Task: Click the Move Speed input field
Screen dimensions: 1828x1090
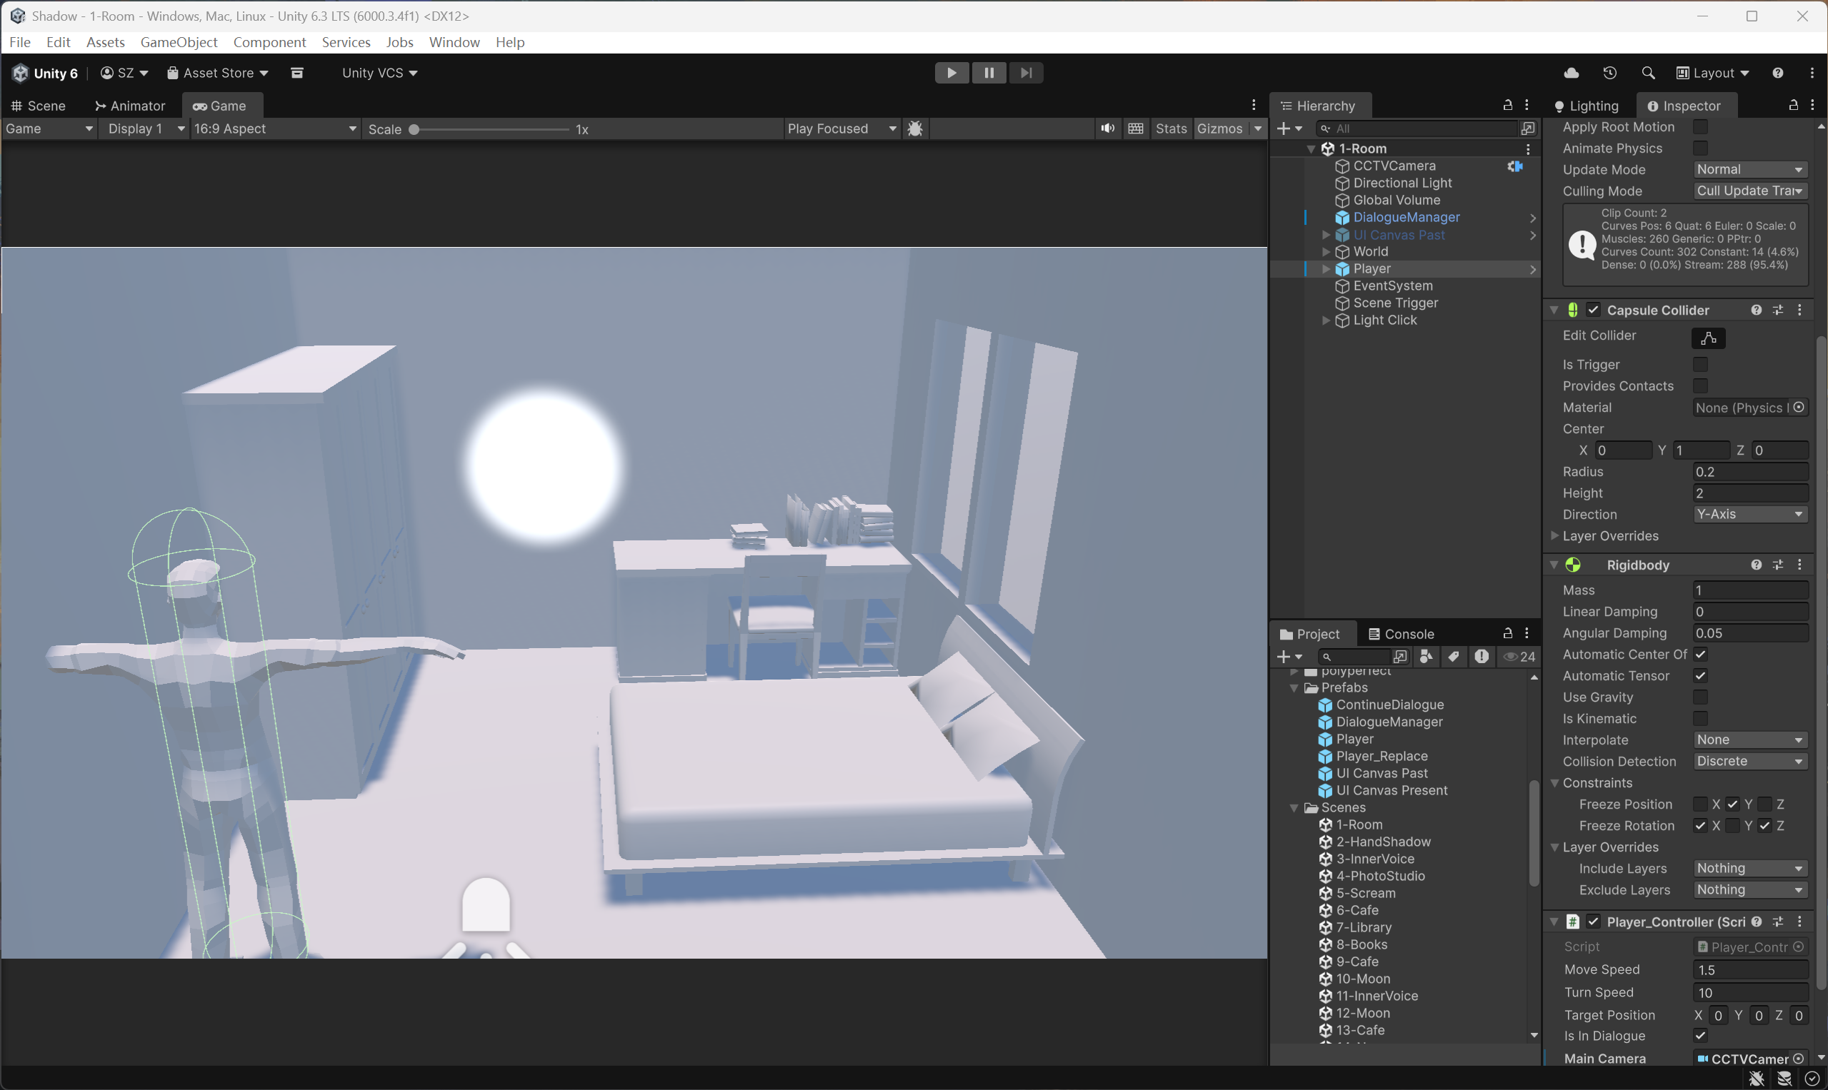Action: click(x=1749, y=969)
